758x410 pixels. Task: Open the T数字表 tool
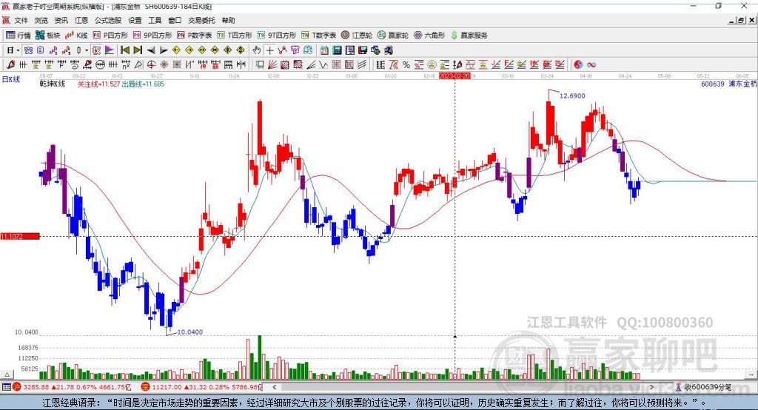318,36
